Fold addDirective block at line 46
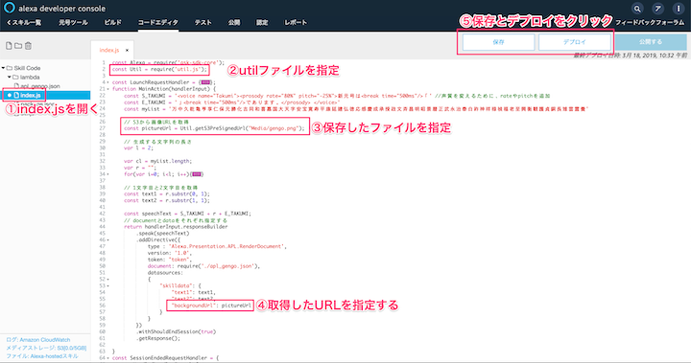Screen dimensions: 691x363 (x=107, y=239)
